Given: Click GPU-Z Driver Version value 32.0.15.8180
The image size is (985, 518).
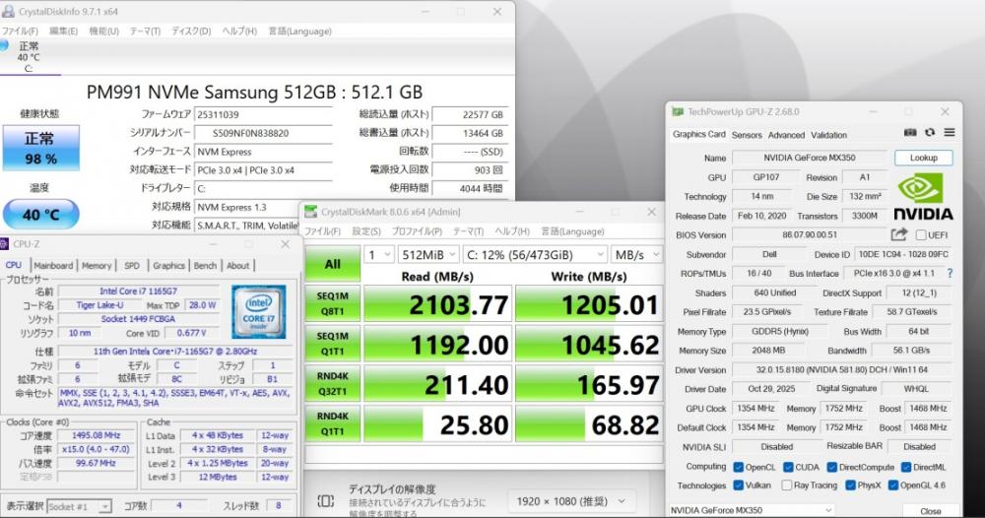Looking at the screenshot, I should (842, 370).
